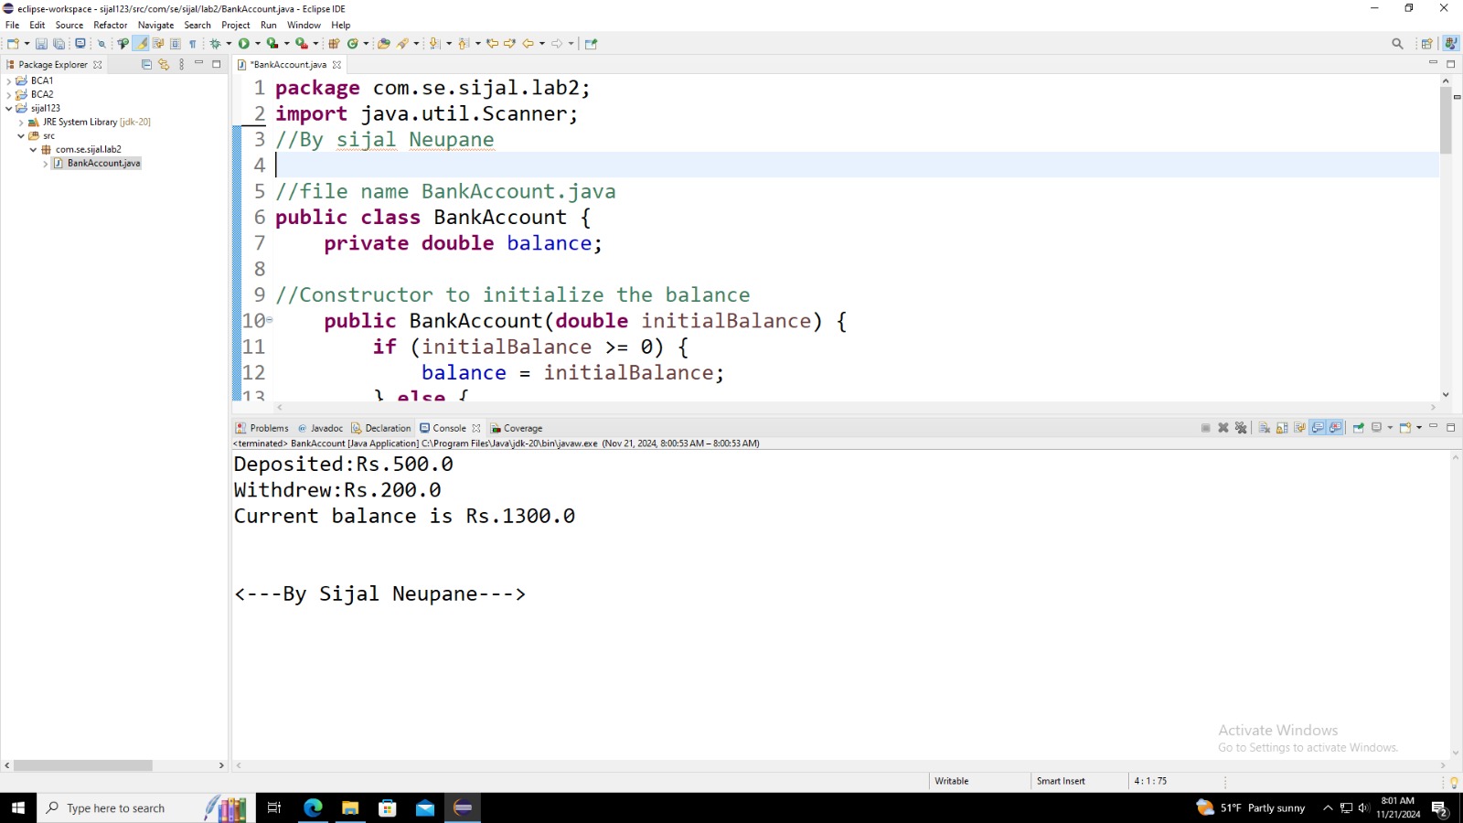The width and height of the screenshot is (1463, 823).
Task: Expand JRE System Library node
Action: 21,122
